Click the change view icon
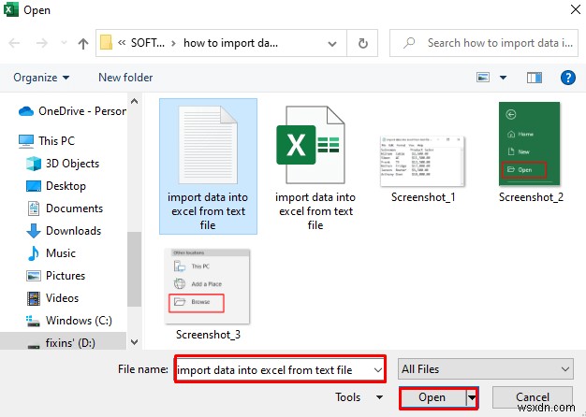The image size is (586, 417). [x=483, y=78]
